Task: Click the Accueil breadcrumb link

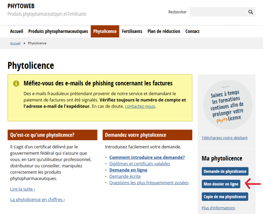Action: click(x=15, y=43)
